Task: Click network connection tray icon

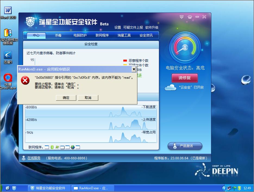Action: coord(229,188)
